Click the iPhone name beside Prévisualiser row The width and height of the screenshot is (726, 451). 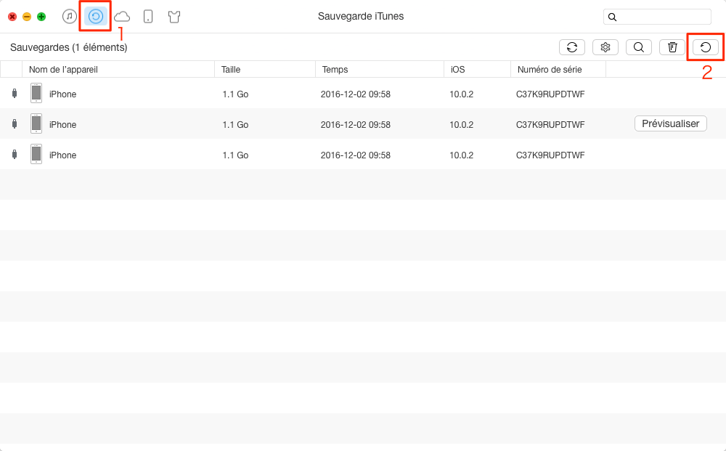click(x=62, y=125)
